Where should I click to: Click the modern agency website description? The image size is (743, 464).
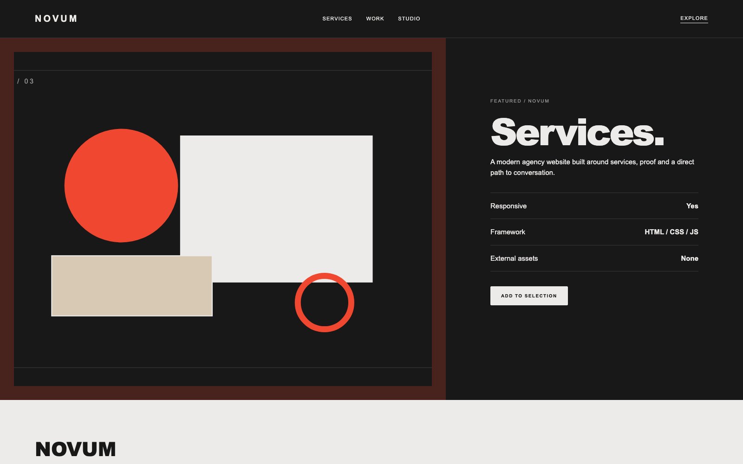pos(592,167)
